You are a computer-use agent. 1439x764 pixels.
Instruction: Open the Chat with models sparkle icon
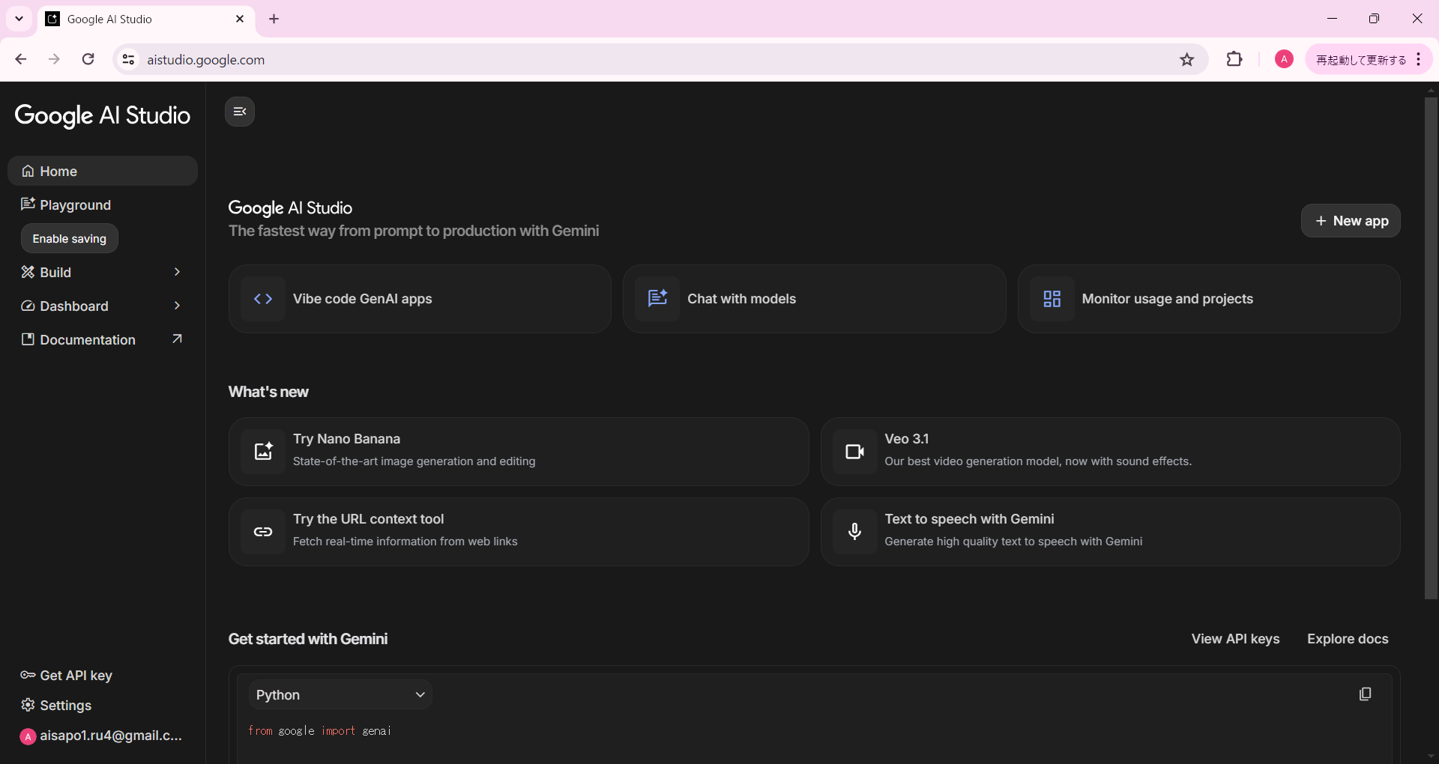(657, 299)
